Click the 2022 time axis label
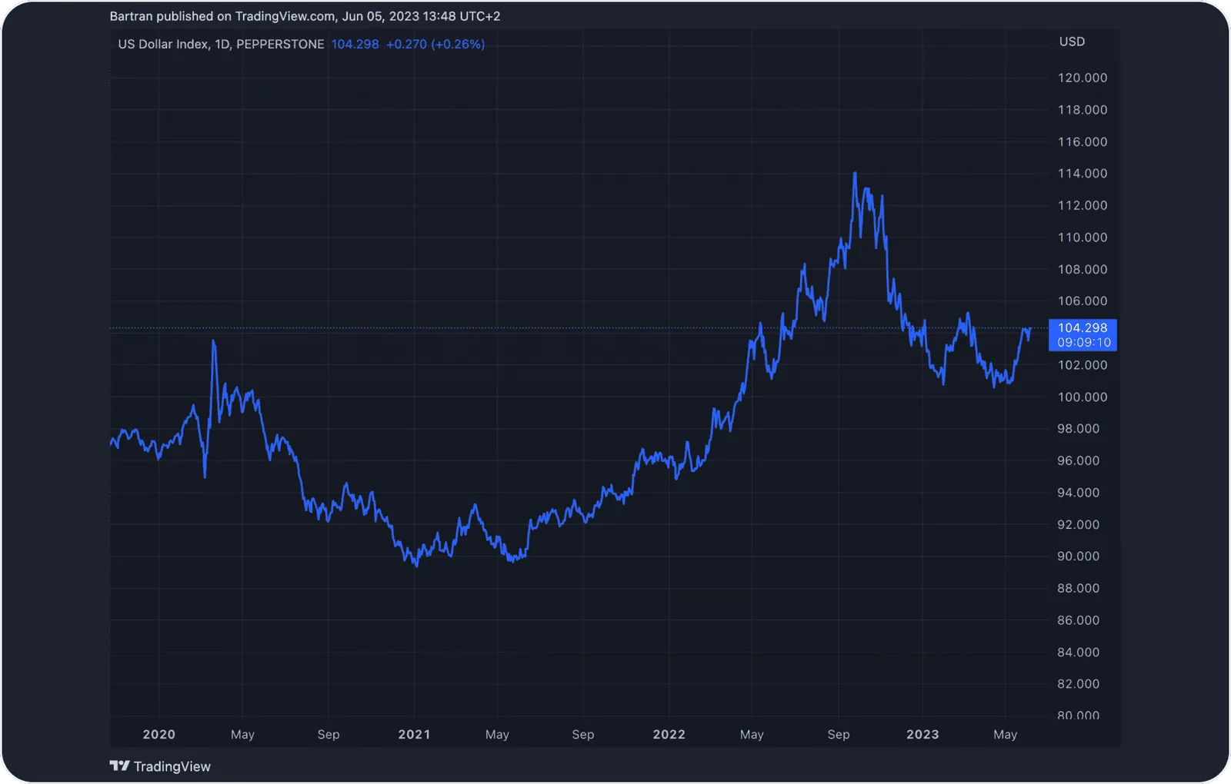The height and width of the screenshot is (784, 1231). tap(669, 734)
